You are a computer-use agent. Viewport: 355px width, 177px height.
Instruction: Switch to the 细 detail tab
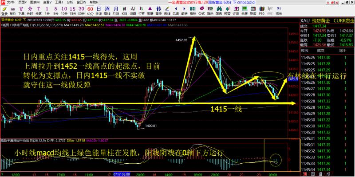click(x=304, y=174)
